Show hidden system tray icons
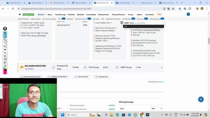Image resolution: width=210 pixels, height=118 pixels. pos(162,115)
